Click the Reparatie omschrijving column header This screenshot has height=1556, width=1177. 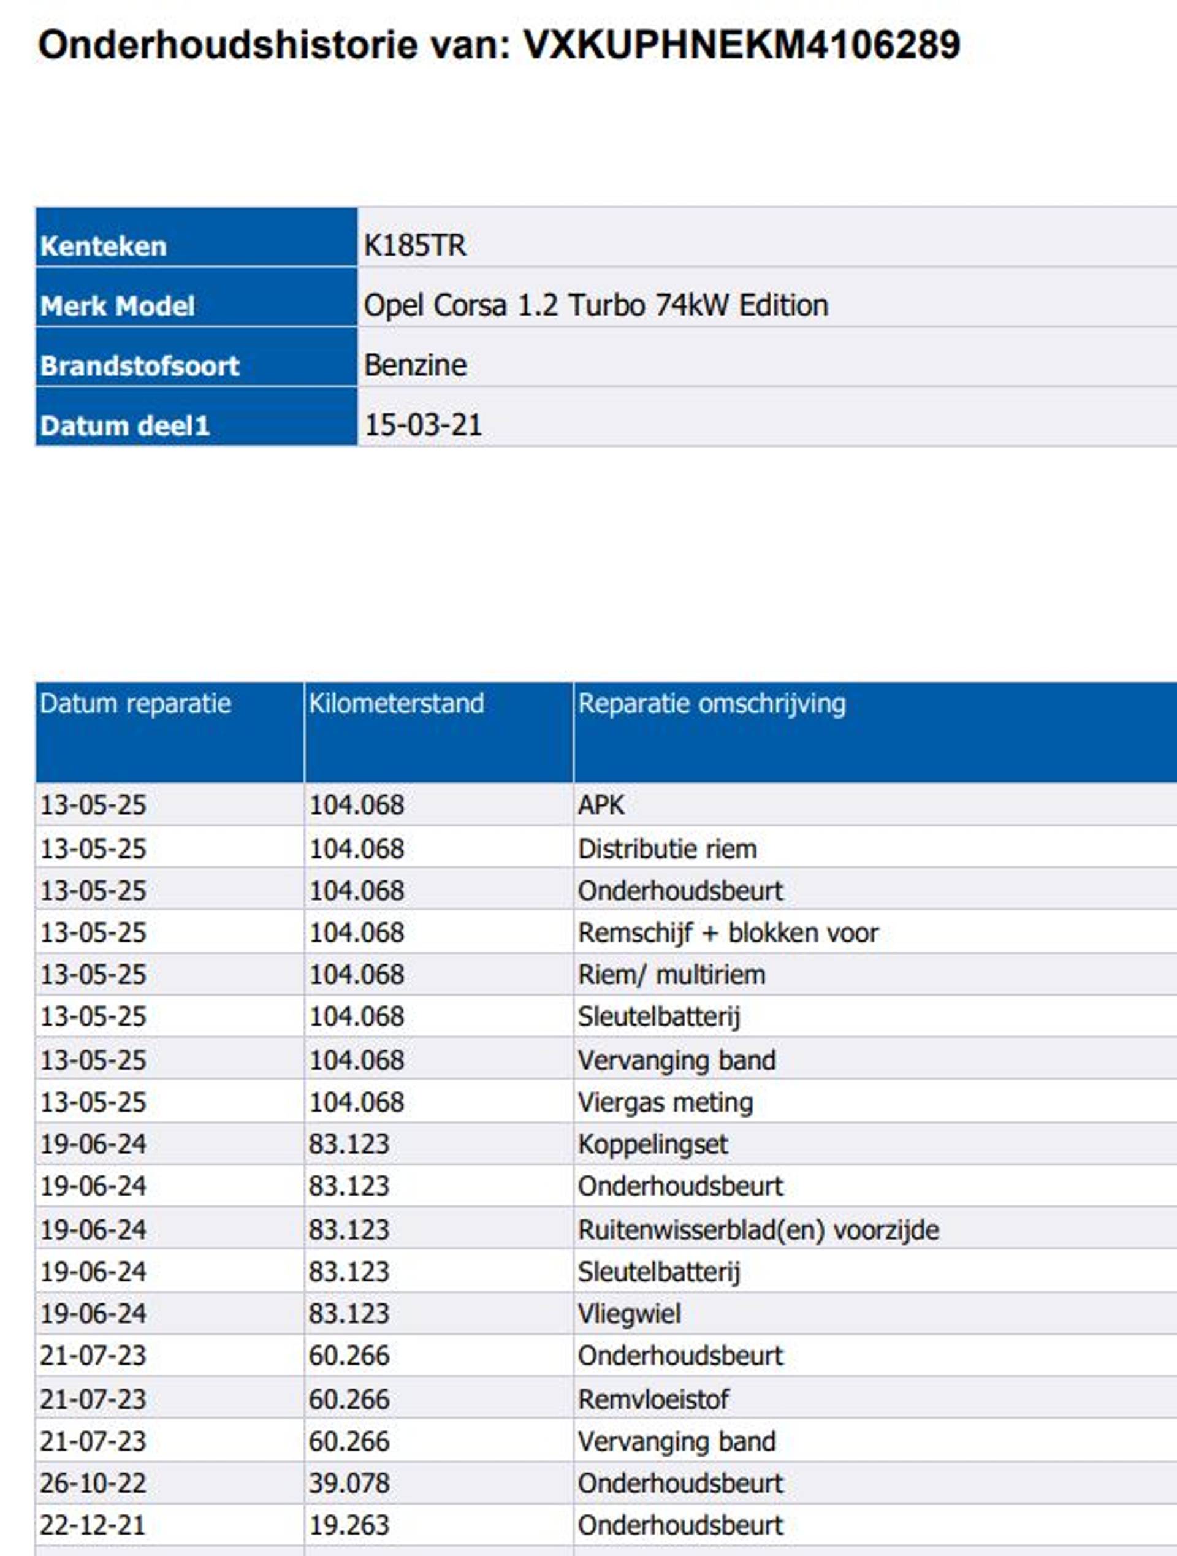711,703
